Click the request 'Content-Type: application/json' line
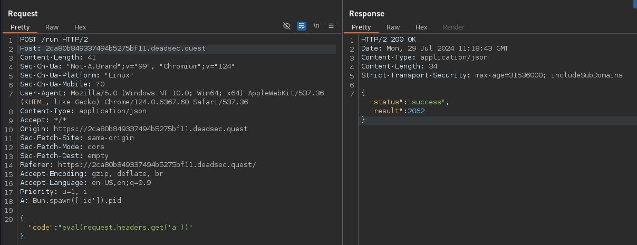This screenshot has height=245, width=637. tap(83, 111)
